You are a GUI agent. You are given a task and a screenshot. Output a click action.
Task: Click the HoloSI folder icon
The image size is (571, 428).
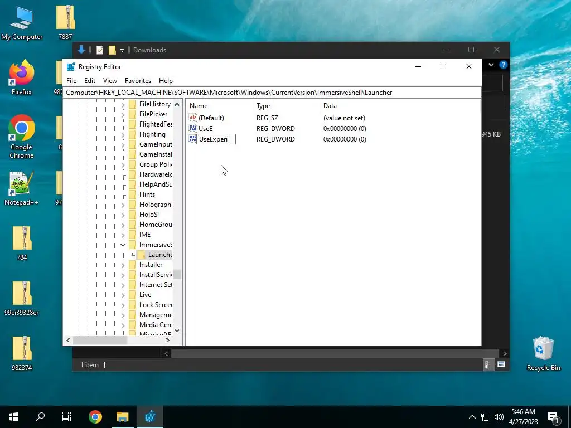pos(133,215)
